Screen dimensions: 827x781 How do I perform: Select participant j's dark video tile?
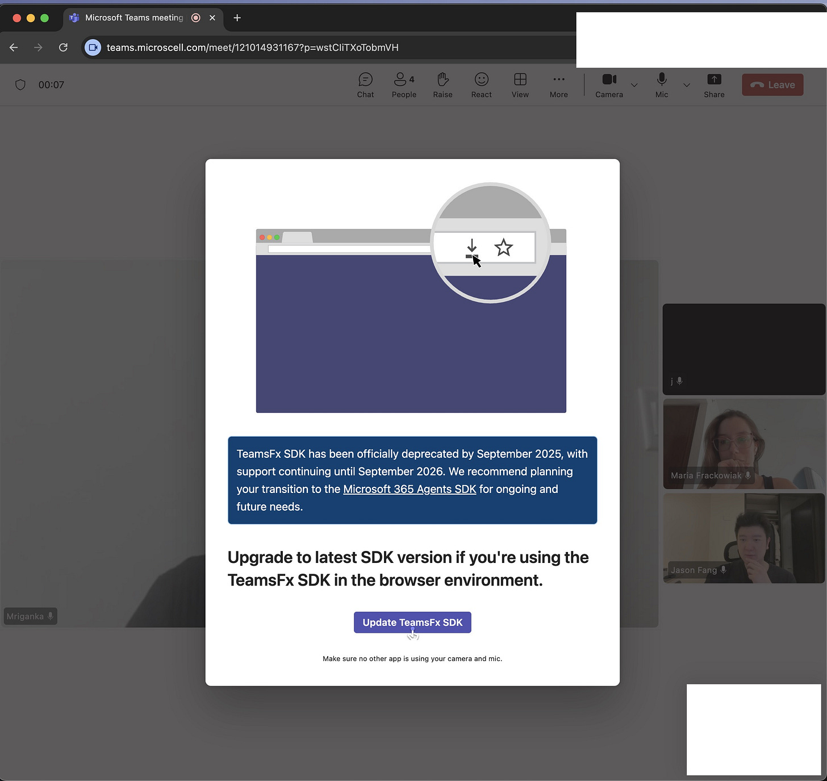pyautogui.click(x=744, y=349)
